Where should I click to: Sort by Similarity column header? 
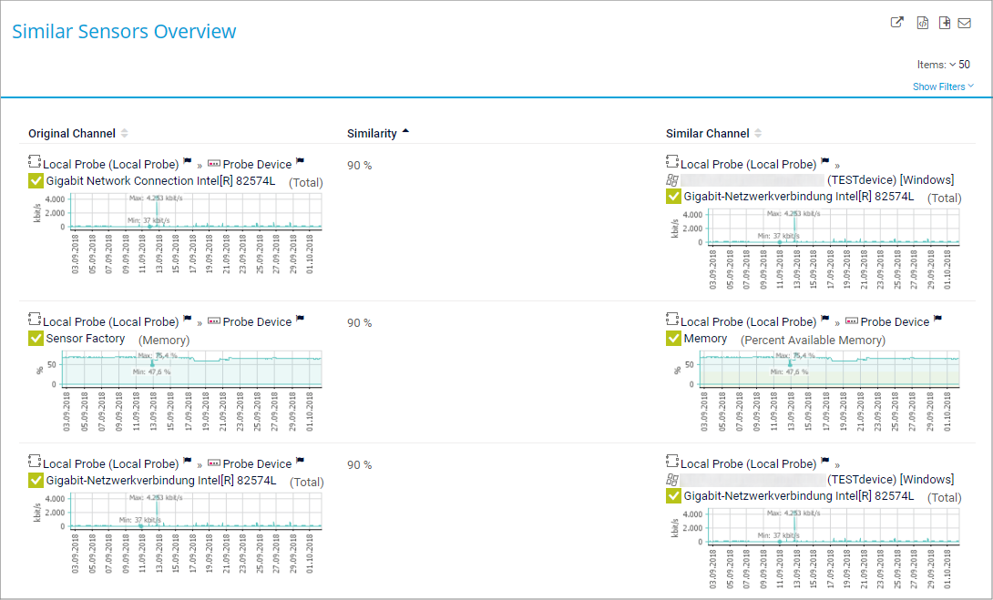[372, 134]
